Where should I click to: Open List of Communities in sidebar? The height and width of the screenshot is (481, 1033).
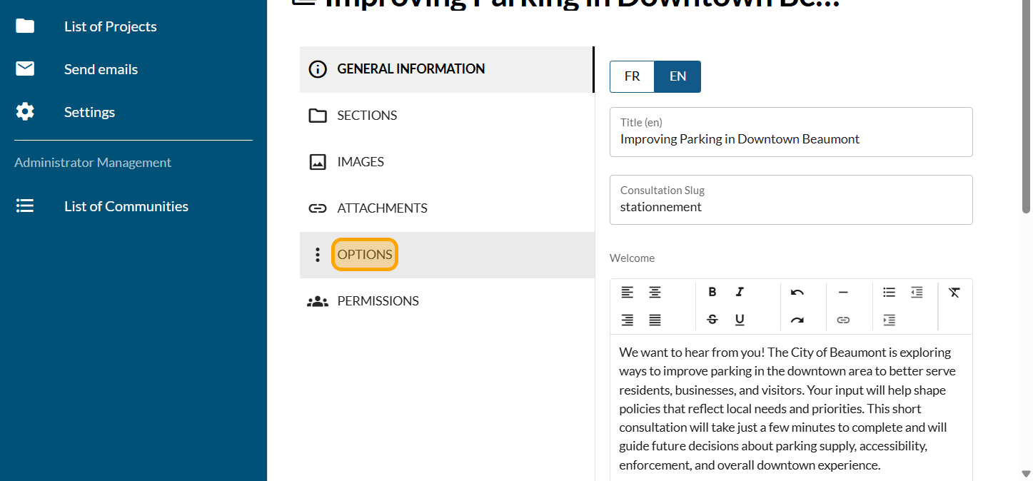tap(126, 206)
